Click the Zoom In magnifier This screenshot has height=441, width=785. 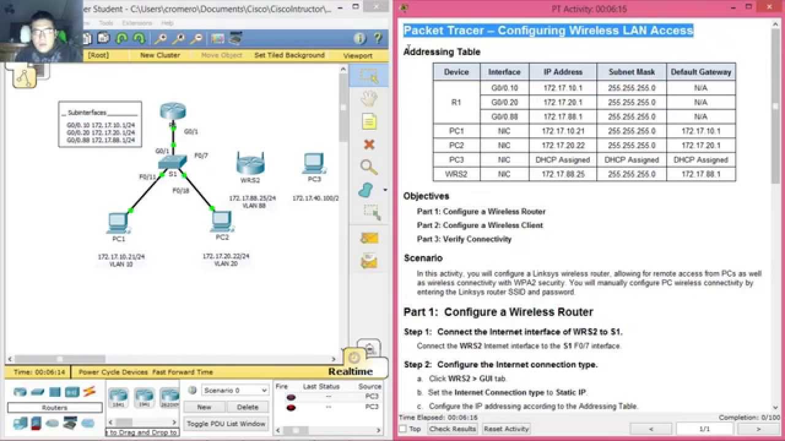pyautogui.click(x=161, y=39)
